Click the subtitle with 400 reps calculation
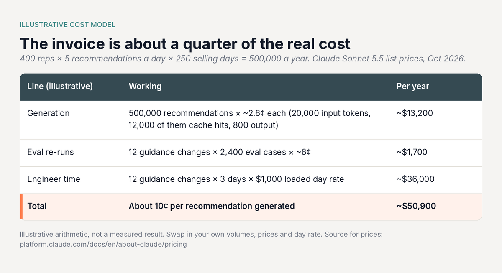502x273 pixels. (x=243, y=59)
